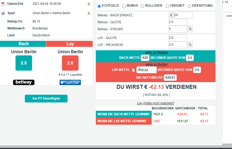
Task: Open the 'gehe zu Betway' link
Action: pyautogui.click(x=156, y=52)
